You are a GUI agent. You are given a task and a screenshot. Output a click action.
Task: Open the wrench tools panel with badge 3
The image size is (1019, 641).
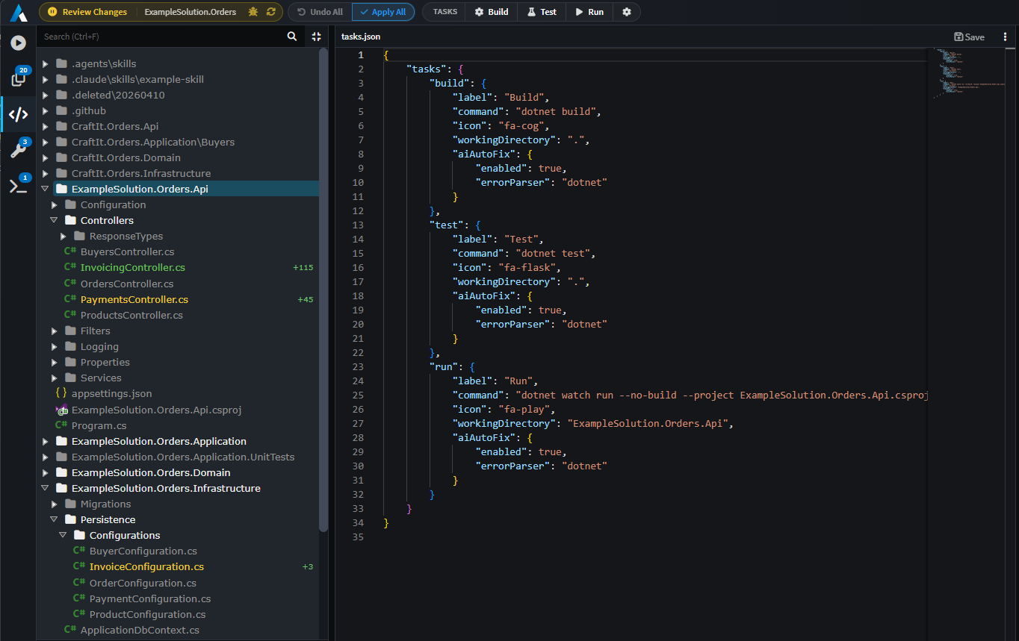pos(18,150)
